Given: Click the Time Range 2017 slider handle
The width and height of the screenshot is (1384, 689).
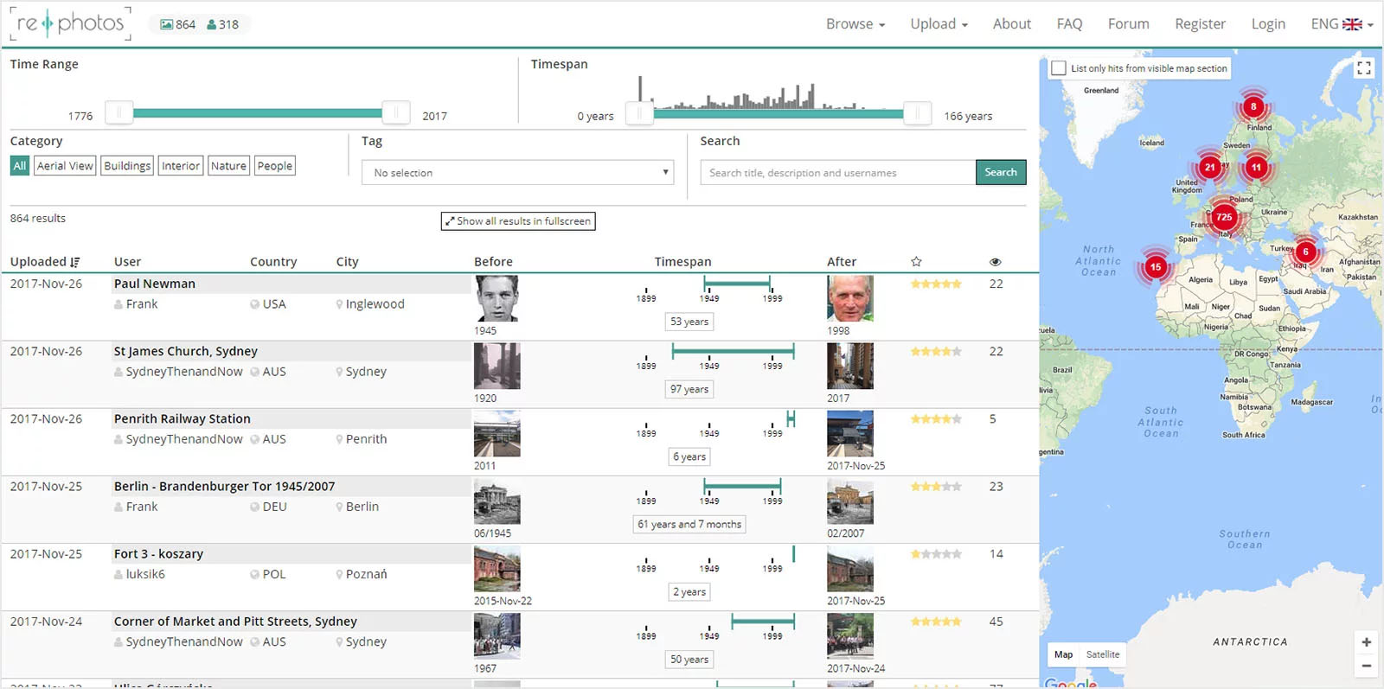Looking at the screenshot, I should point(395,112).
